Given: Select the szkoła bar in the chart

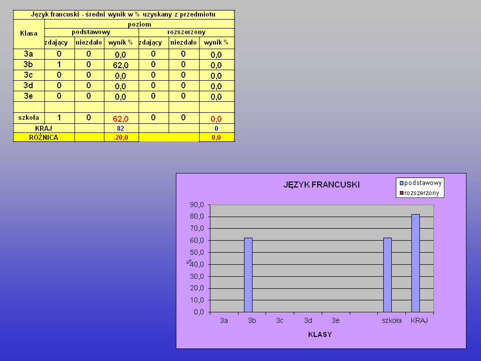Looking at the screenshot, I should tap(387, 275).
